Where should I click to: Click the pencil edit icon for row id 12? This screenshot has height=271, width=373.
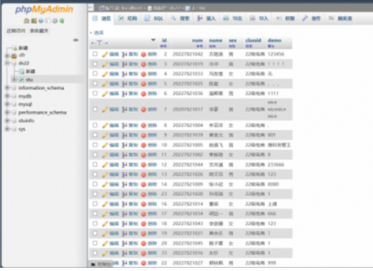click(x=105, y=164)
